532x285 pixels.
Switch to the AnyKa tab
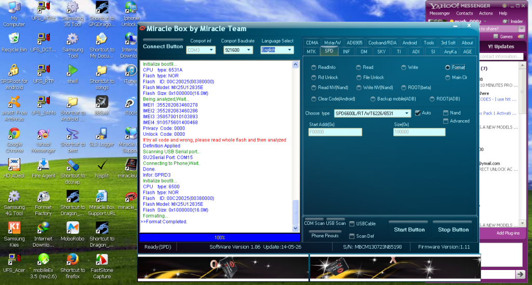pos(450,51)
